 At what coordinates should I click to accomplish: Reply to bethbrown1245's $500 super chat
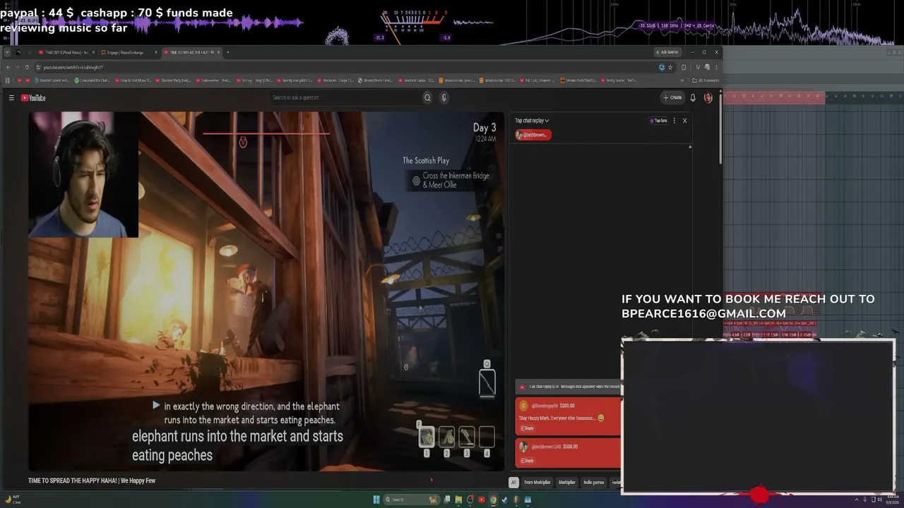527,461
